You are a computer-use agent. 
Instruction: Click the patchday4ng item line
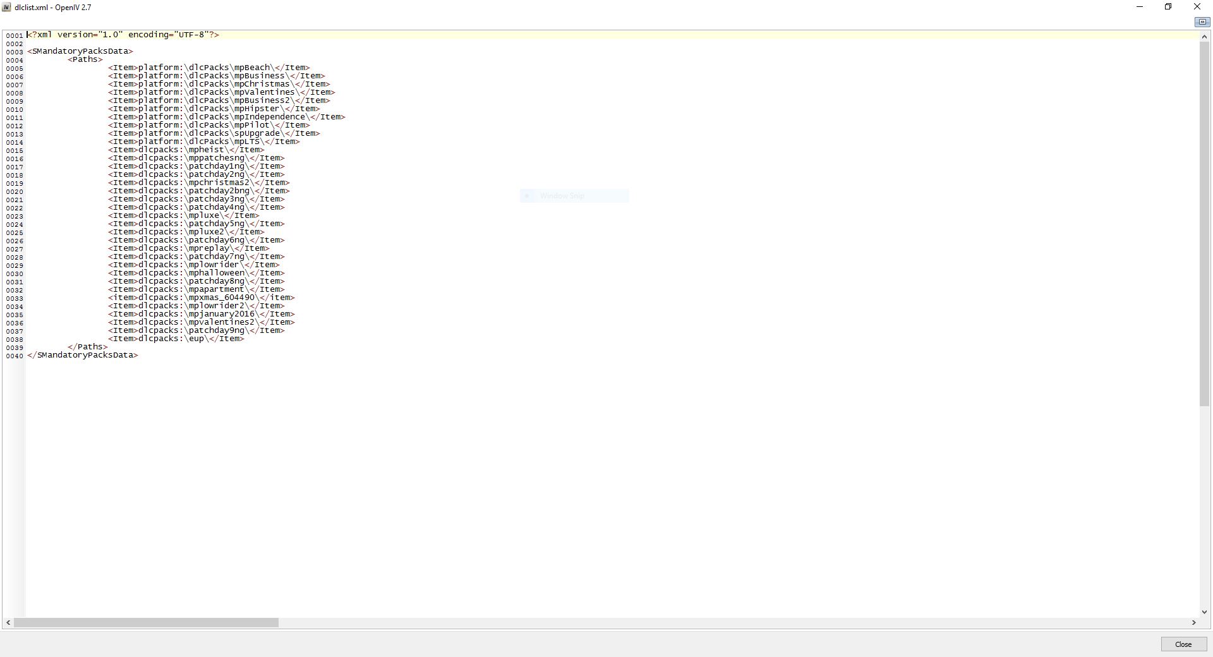point(196,207)
